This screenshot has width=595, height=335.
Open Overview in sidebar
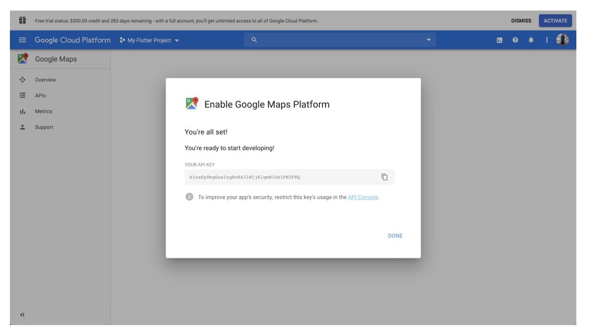(45, 80)
